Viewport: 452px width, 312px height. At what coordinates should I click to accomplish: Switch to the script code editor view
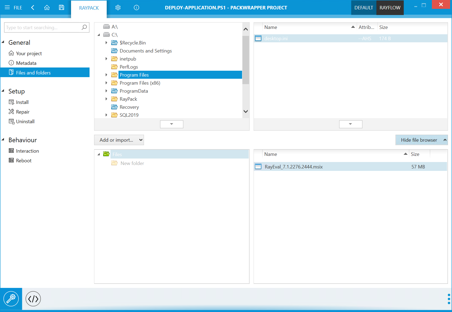(33, 299)
